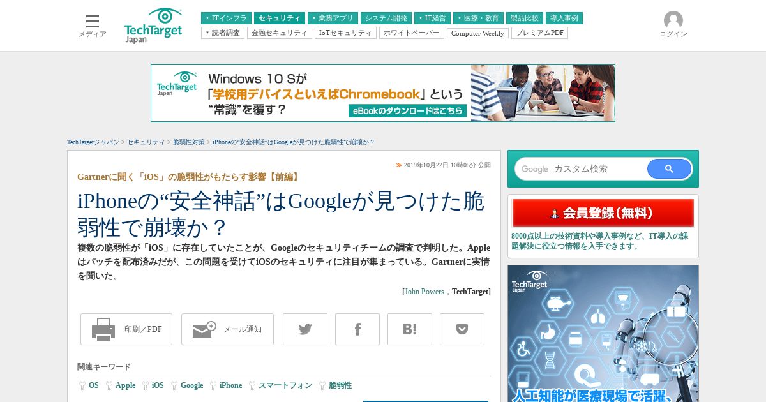
Task: Select the Google keyword tag
Action: pyautogui.click(x=191, y=385)
